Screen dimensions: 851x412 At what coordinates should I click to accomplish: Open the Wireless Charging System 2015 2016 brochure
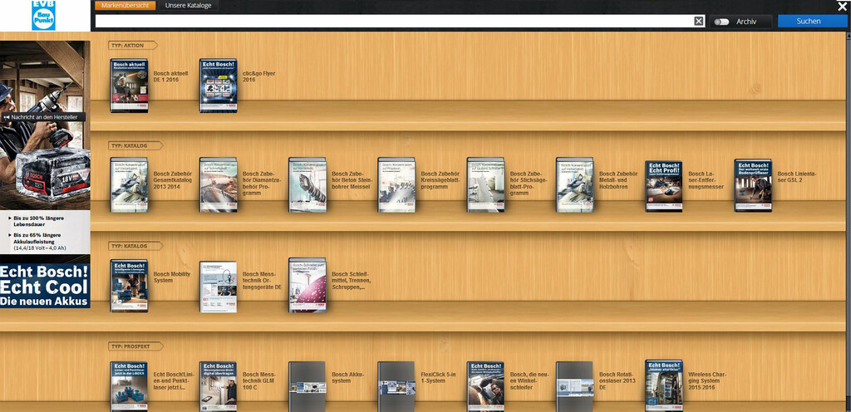point(664,385)
